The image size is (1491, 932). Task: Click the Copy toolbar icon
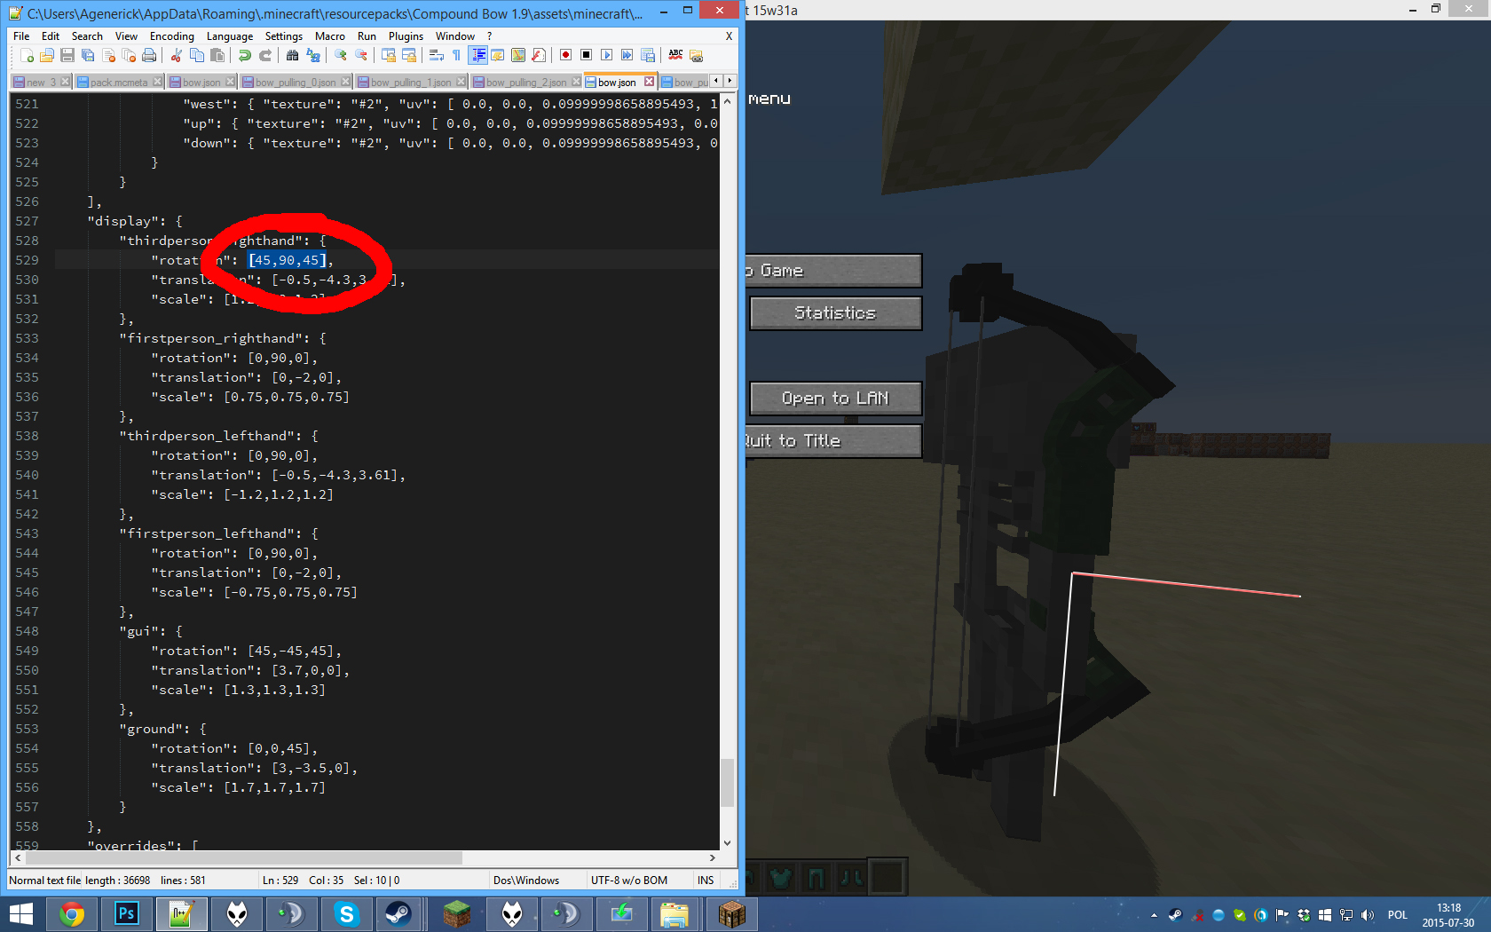point(197,56)
